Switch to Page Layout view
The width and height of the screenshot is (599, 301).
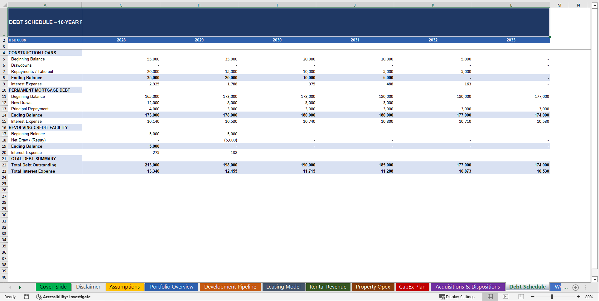(x=505, y=297)
